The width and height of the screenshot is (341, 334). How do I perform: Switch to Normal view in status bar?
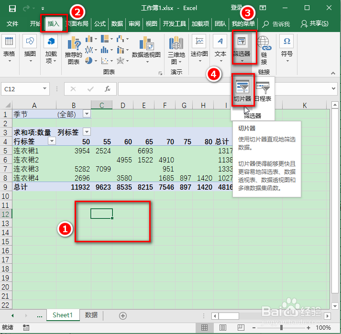(204, 327)
